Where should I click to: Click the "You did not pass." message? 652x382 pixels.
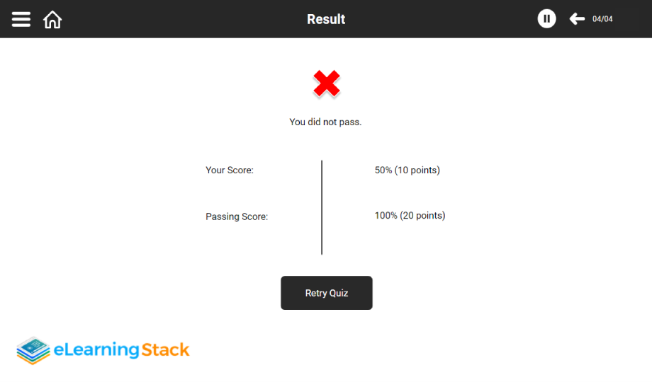tap(325, 122)
